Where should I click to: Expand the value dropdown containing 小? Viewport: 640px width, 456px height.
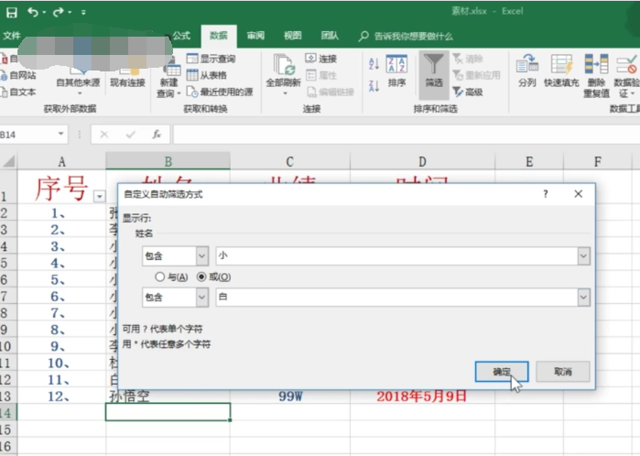(x=583, y=256)
